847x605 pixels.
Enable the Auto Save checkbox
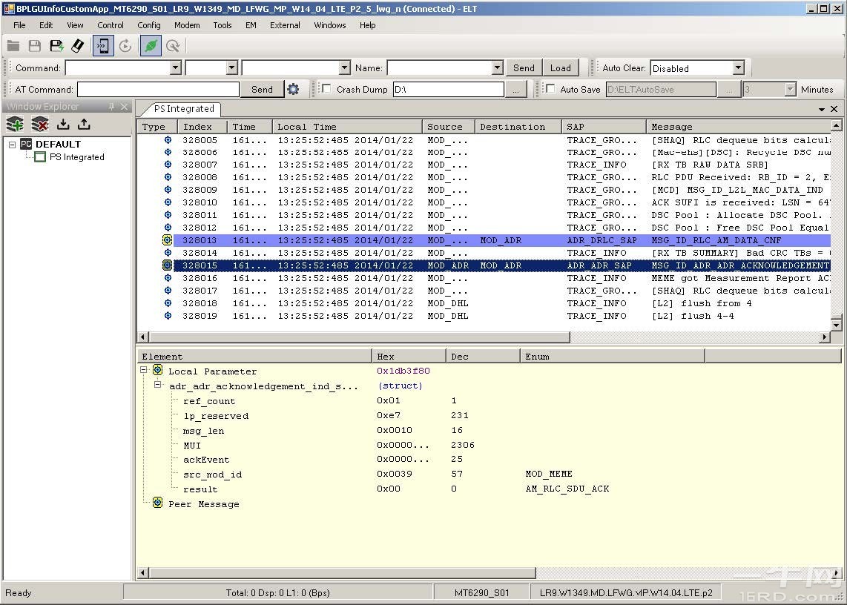pyautogui.click(x=550, y=89)
